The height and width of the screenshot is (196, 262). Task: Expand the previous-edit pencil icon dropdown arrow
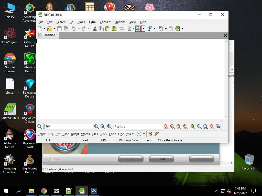tap(166, 29)
